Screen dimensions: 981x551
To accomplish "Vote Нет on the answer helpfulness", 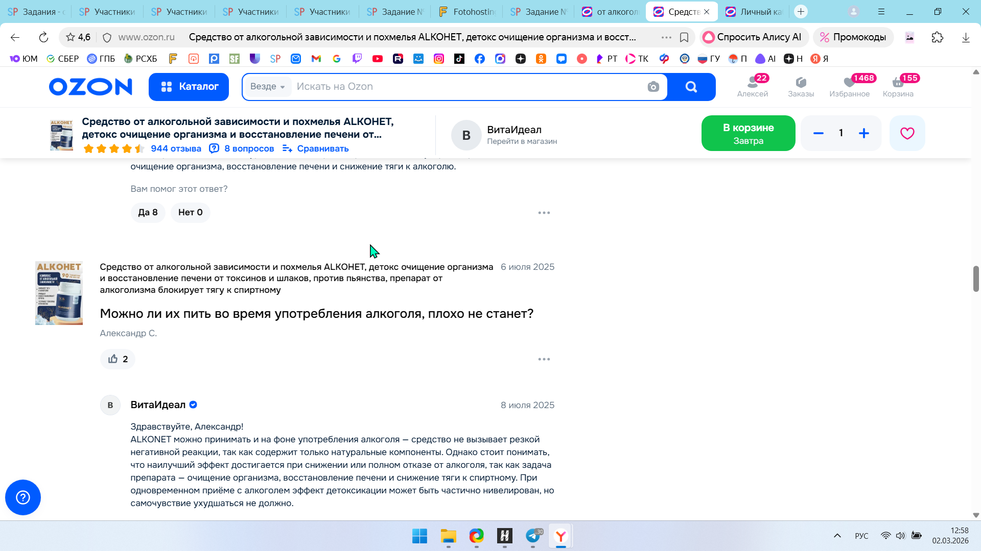I will coord(190,212).
